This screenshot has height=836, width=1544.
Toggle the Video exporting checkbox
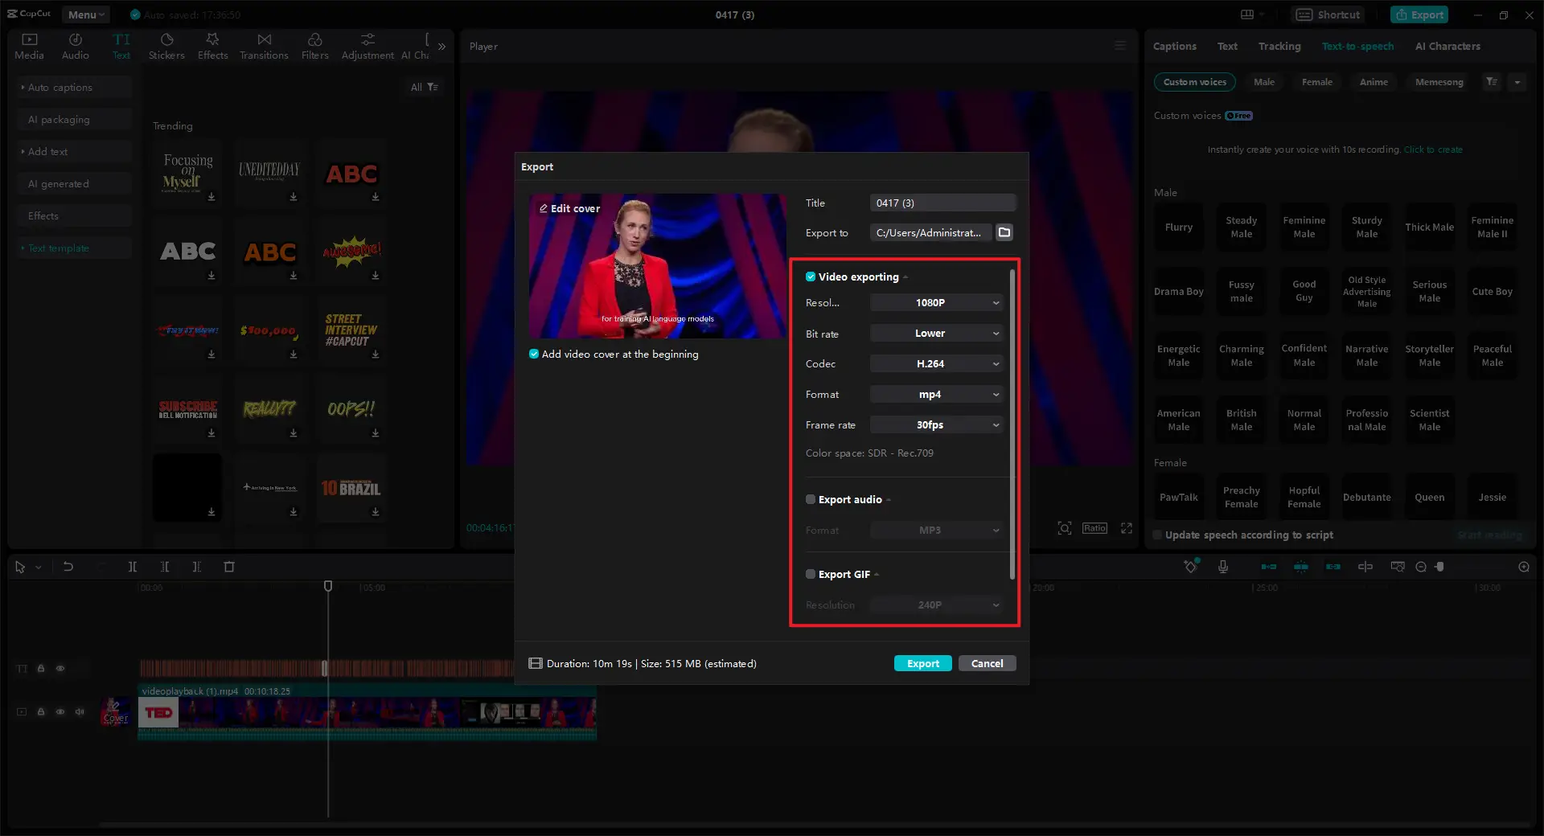[811, 277]
